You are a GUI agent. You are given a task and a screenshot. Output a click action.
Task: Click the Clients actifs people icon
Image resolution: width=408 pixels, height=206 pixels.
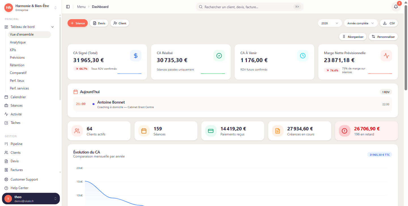pyautogui.click(x=77, y=131)
